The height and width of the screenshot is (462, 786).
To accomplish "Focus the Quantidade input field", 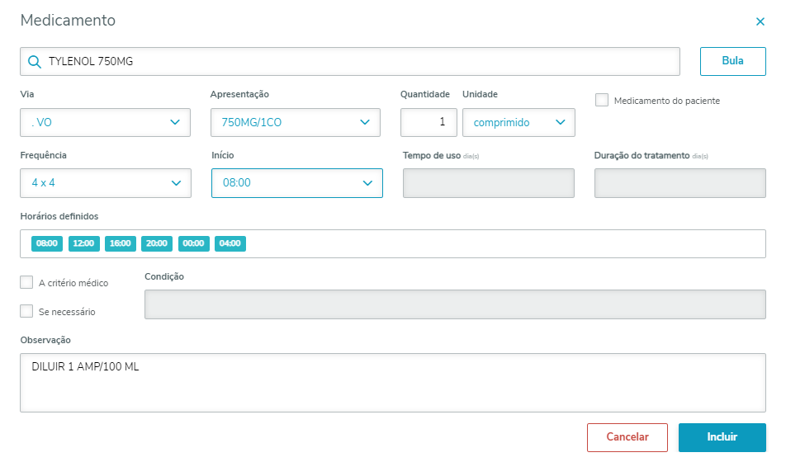I will (x=429, y=122).
